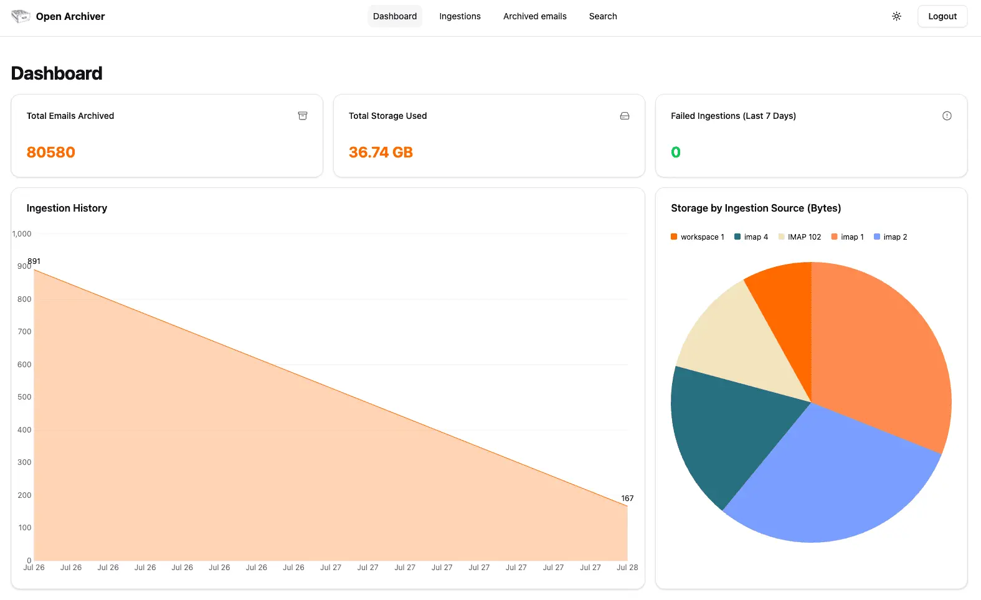The width and height of the screenshot is (981, 600).
Task: Open the Dashboard tab
Action: tap(395, 16)
